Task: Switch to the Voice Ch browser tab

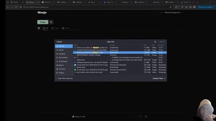Action: (x=48, y=2)
